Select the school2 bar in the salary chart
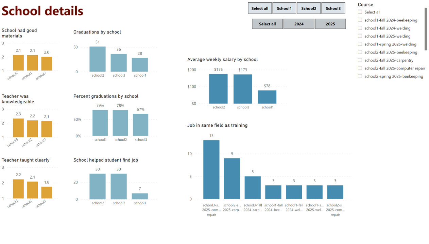 tap(218, 88)
